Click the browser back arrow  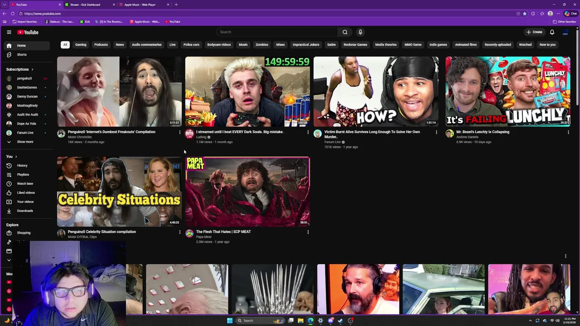[5, 14]
